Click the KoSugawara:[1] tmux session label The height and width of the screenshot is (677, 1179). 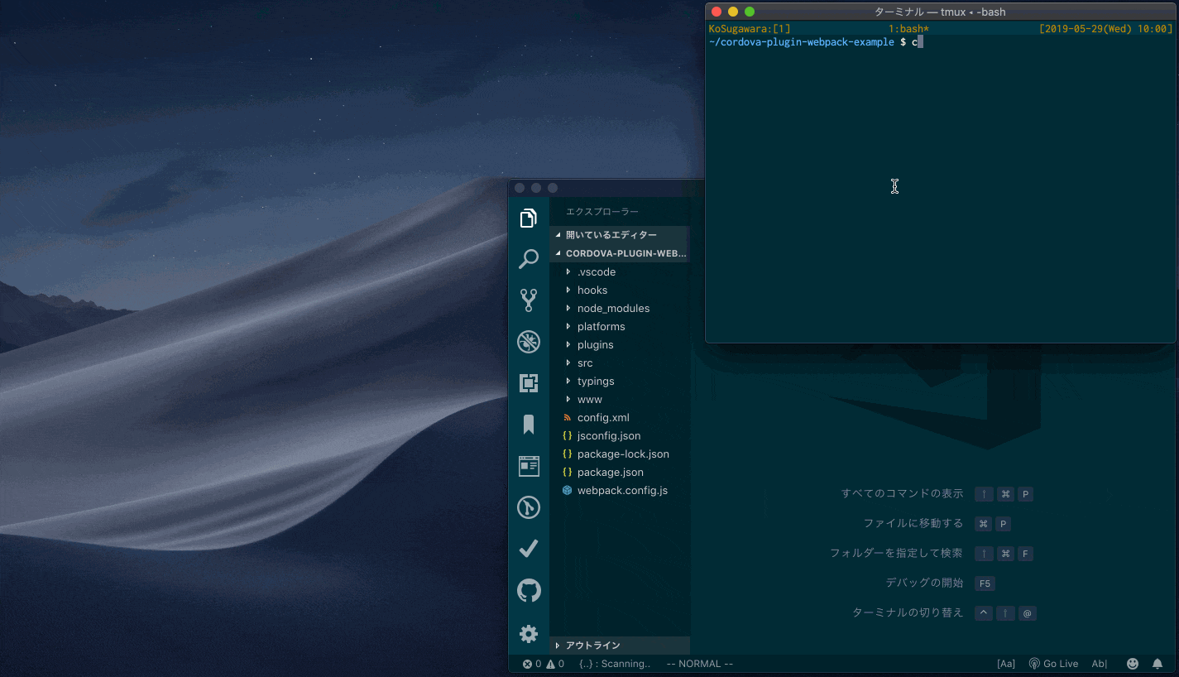(750, 29)
